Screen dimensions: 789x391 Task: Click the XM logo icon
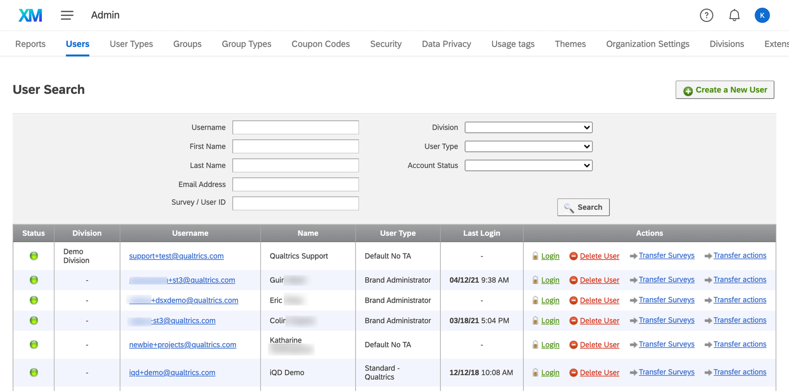[30, 15]
